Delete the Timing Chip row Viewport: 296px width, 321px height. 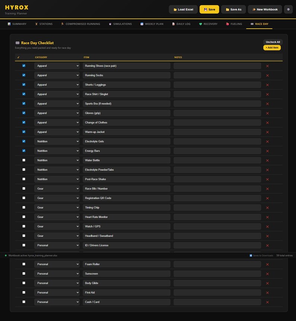pos(267,207)
